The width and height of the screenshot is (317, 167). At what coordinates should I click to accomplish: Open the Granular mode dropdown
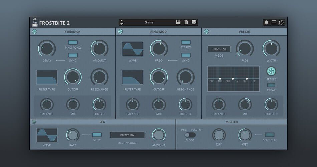click(x=219, y=49)
